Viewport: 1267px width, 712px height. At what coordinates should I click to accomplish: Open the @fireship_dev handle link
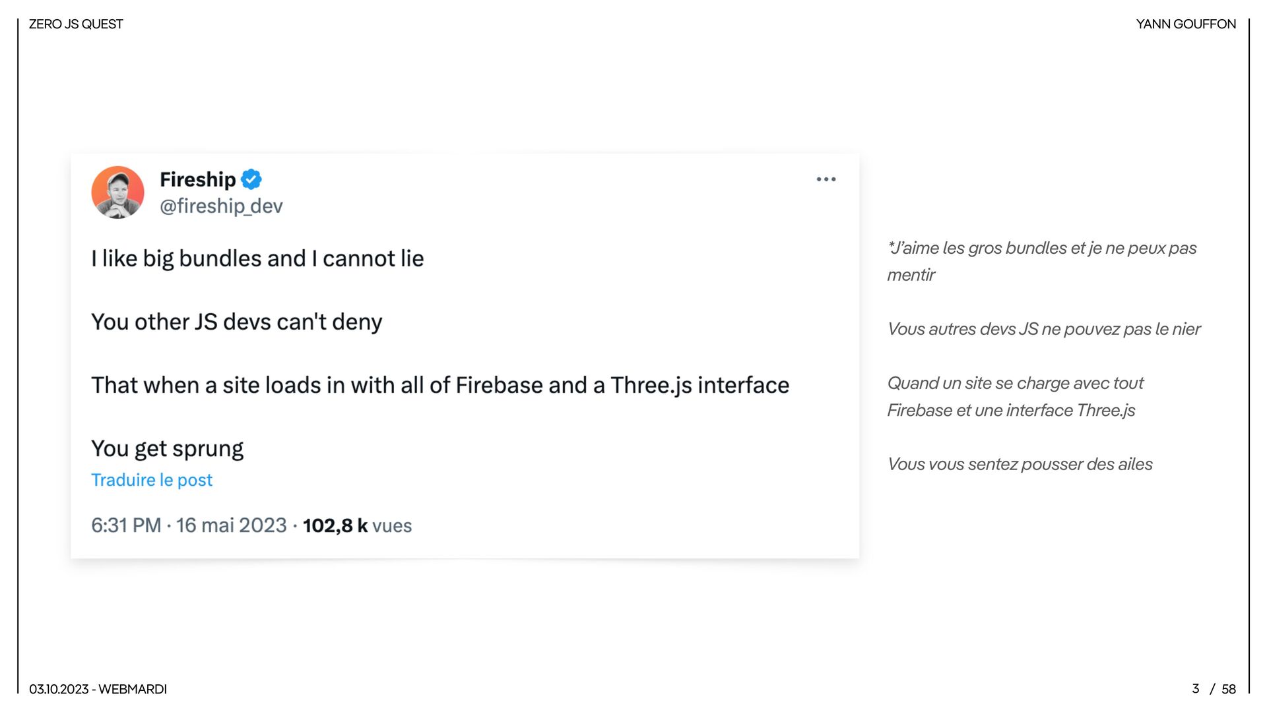221,206
